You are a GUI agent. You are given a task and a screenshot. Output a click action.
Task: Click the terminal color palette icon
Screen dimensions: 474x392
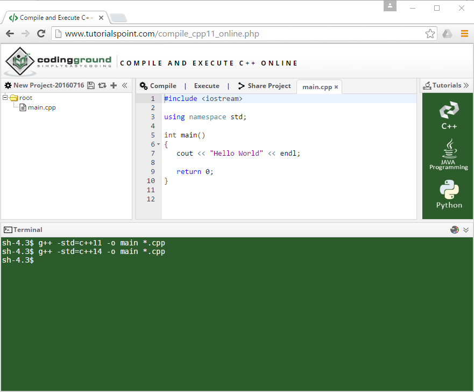click(x=454, y=230)
